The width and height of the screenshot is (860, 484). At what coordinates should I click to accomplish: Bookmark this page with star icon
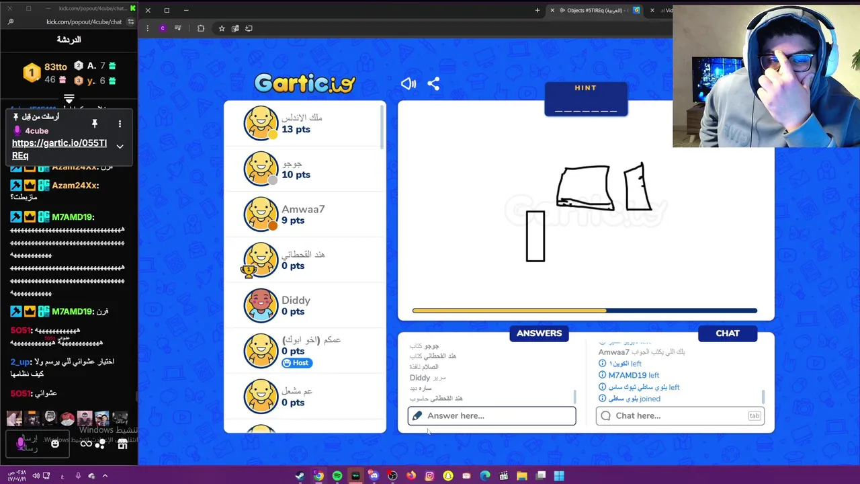point(221,28)
